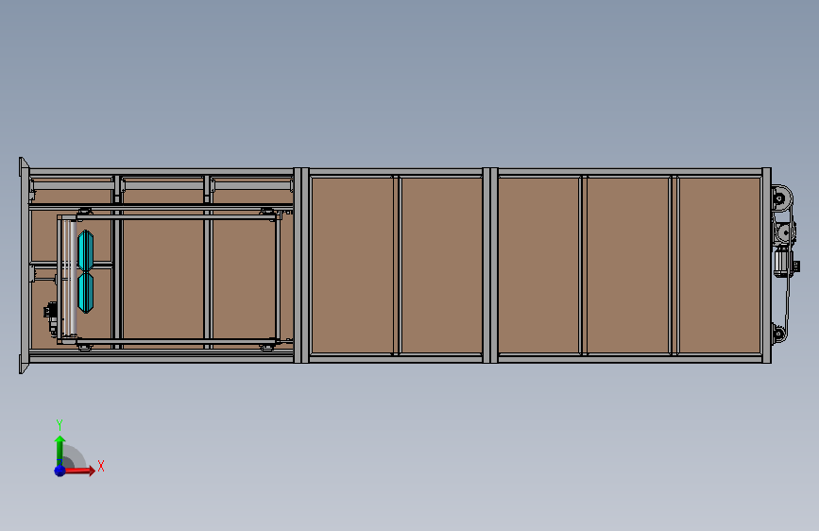
Task: Select the rightmost brown floor panel
Action: (720, 265)
